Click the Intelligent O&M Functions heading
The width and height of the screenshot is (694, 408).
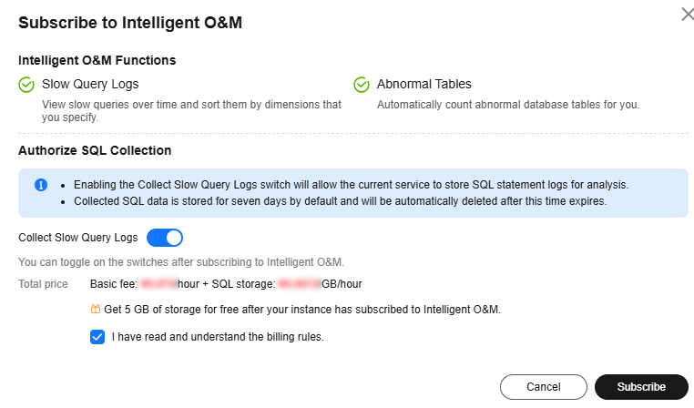(97, 60)
